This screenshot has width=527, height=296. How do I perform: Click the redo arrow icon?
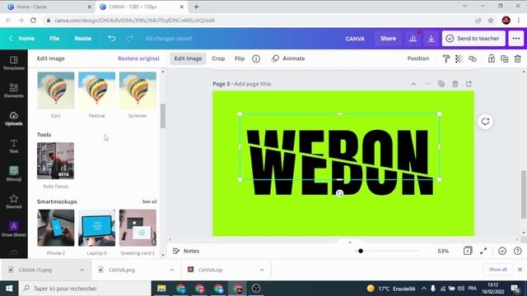point(129,39)
